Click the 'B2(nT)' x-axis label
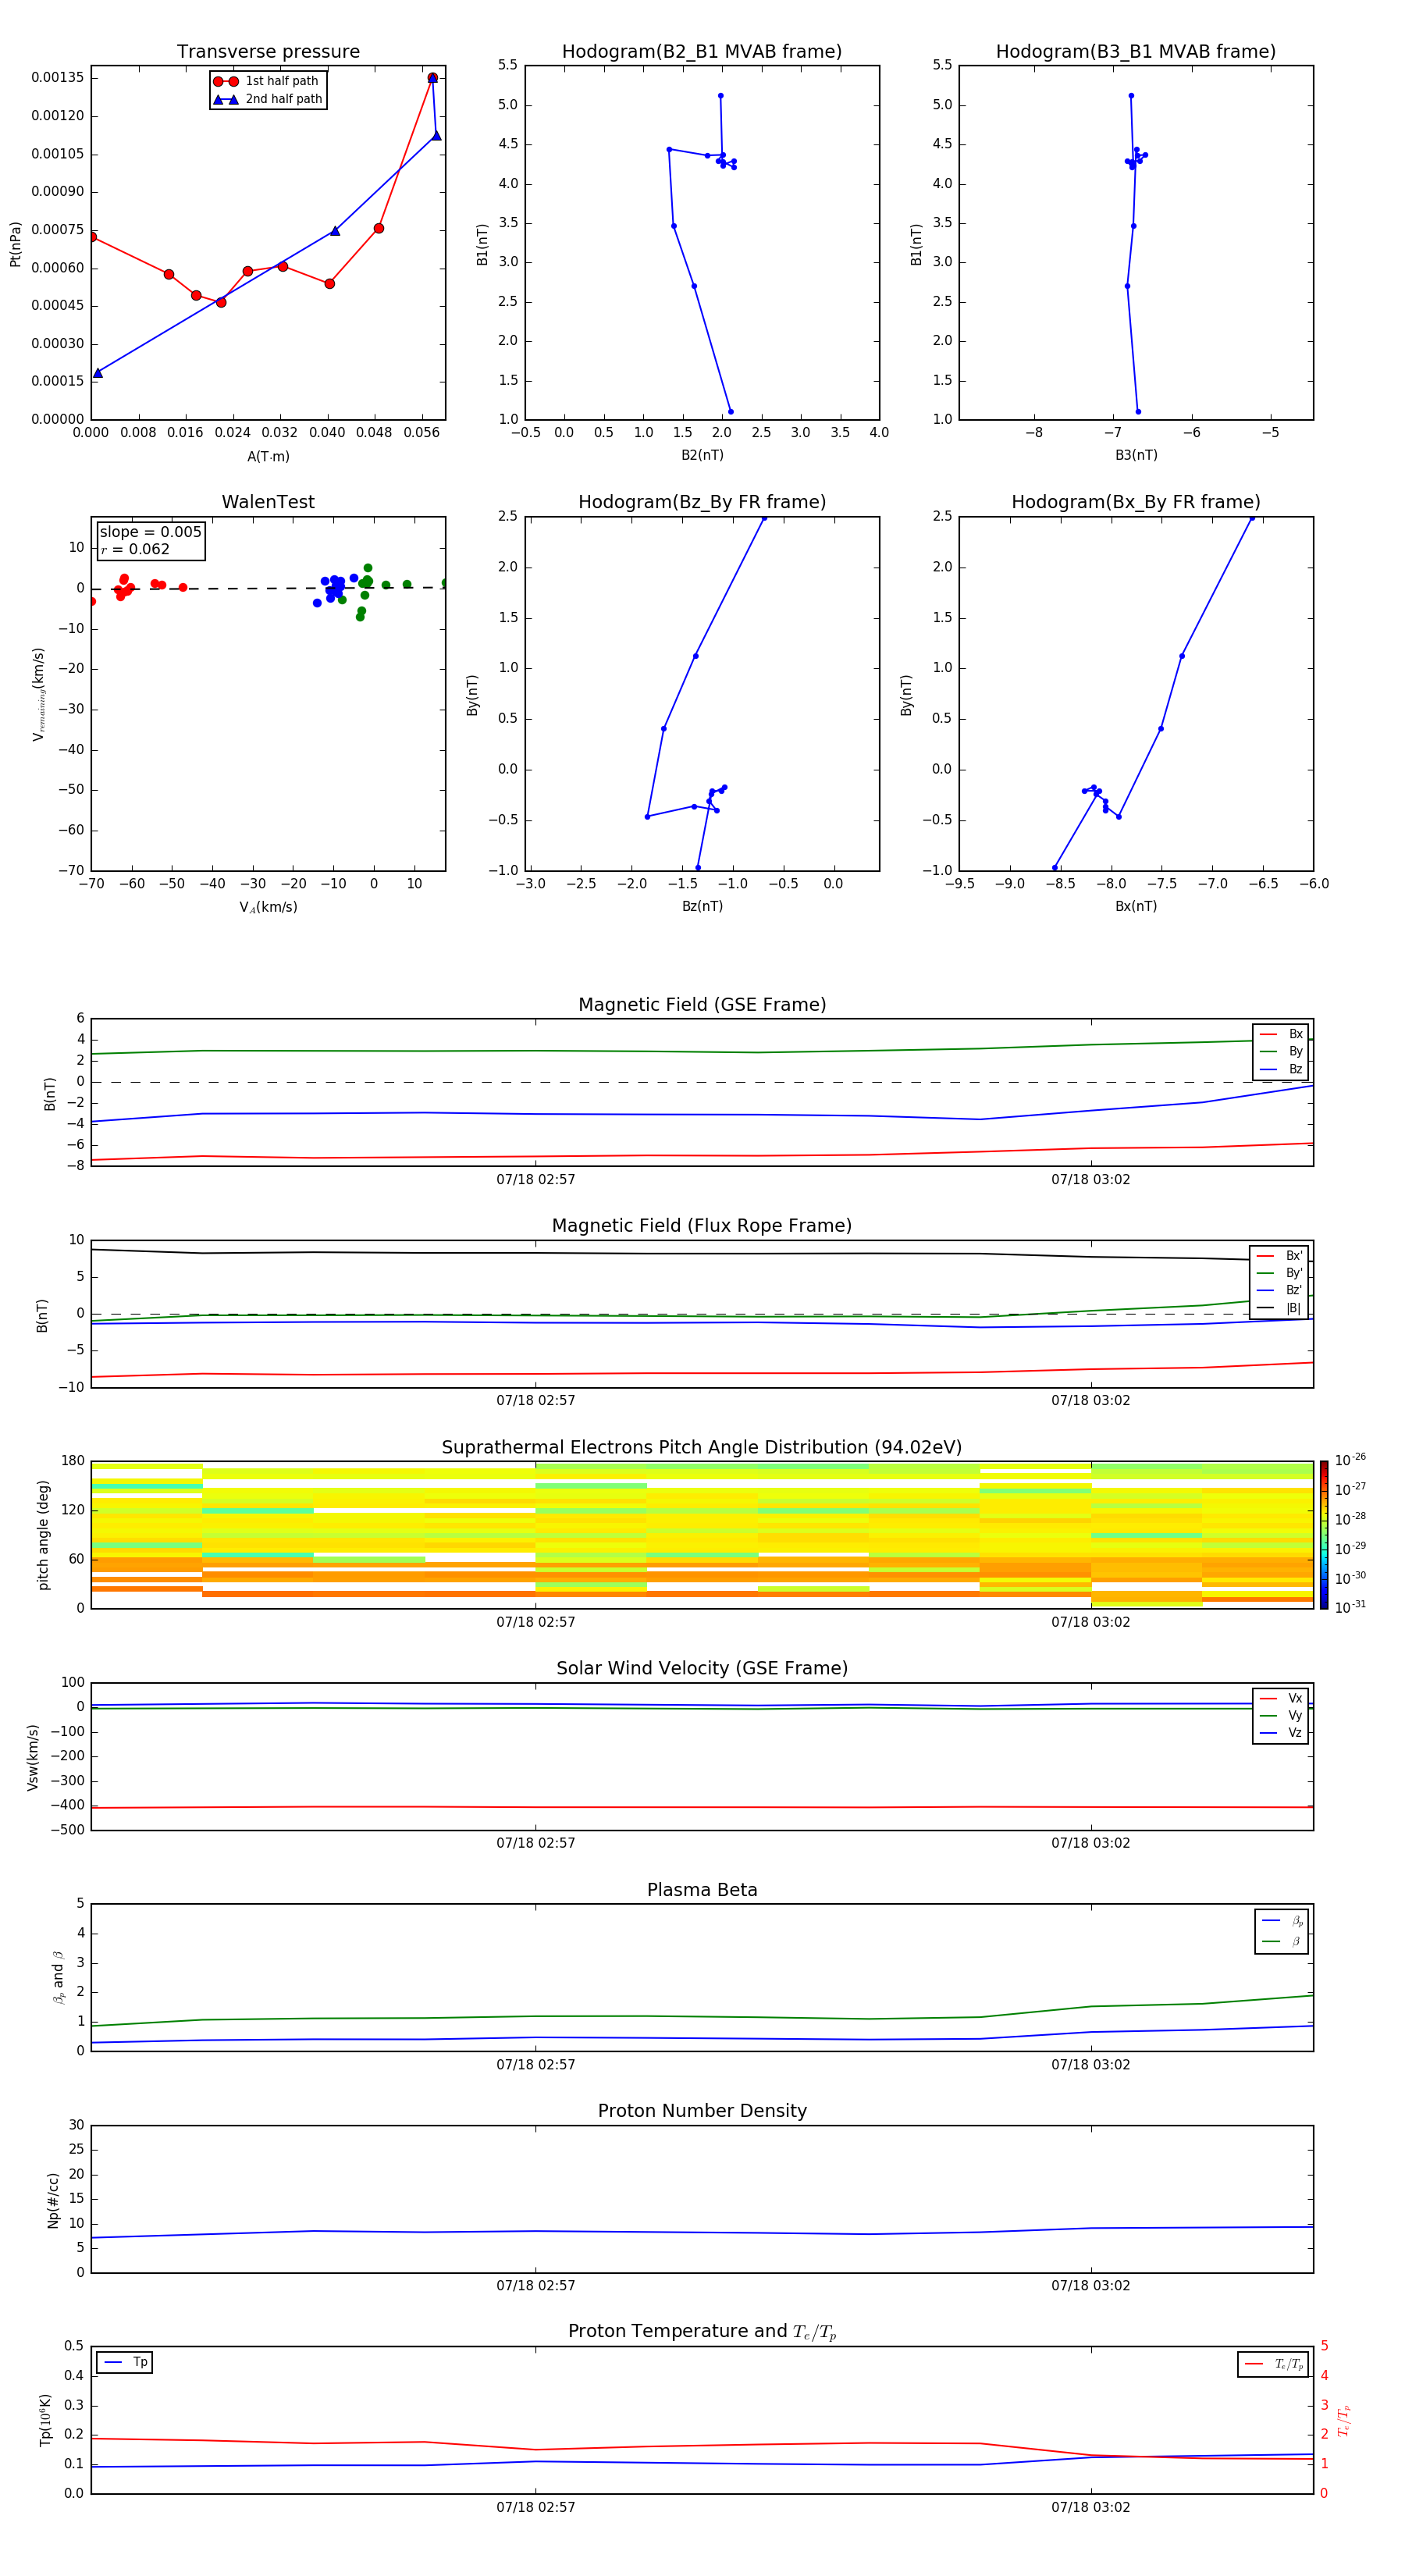The width and height of the screenshot is (1405, 2576). (702, 455)
